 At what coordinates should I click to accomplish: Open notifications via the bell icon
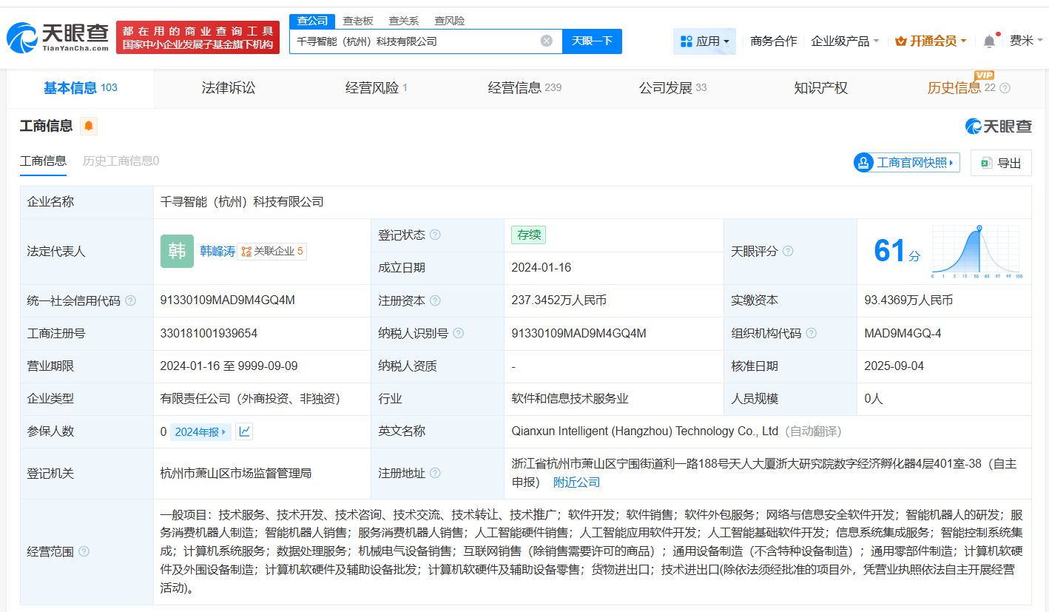[989, 41]
